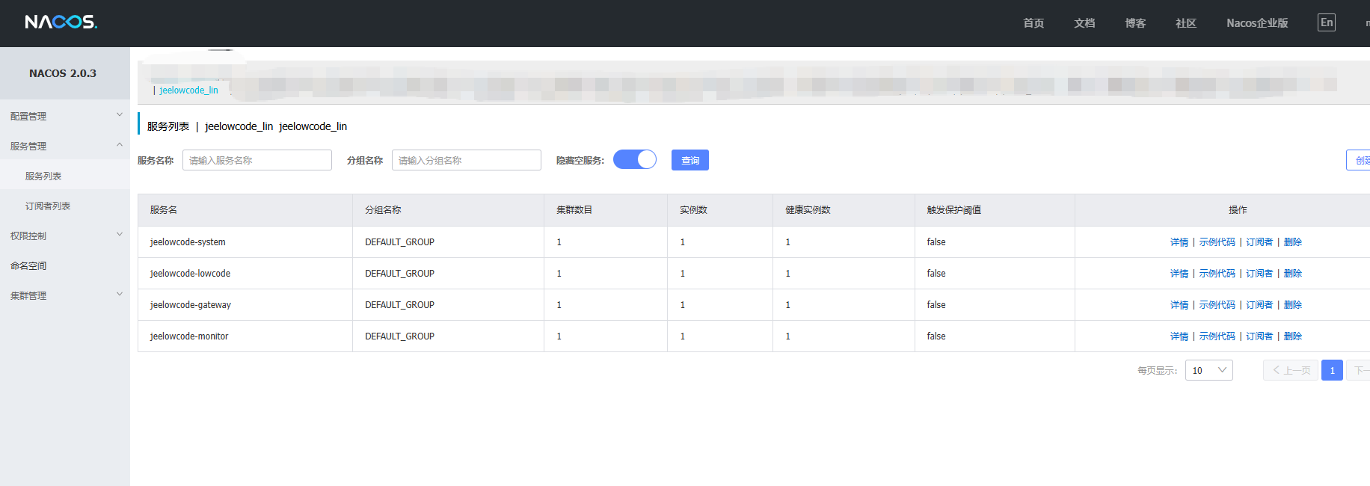
Task: Open 命名空间 in the sidebar
Action: [x=28, y=265]
